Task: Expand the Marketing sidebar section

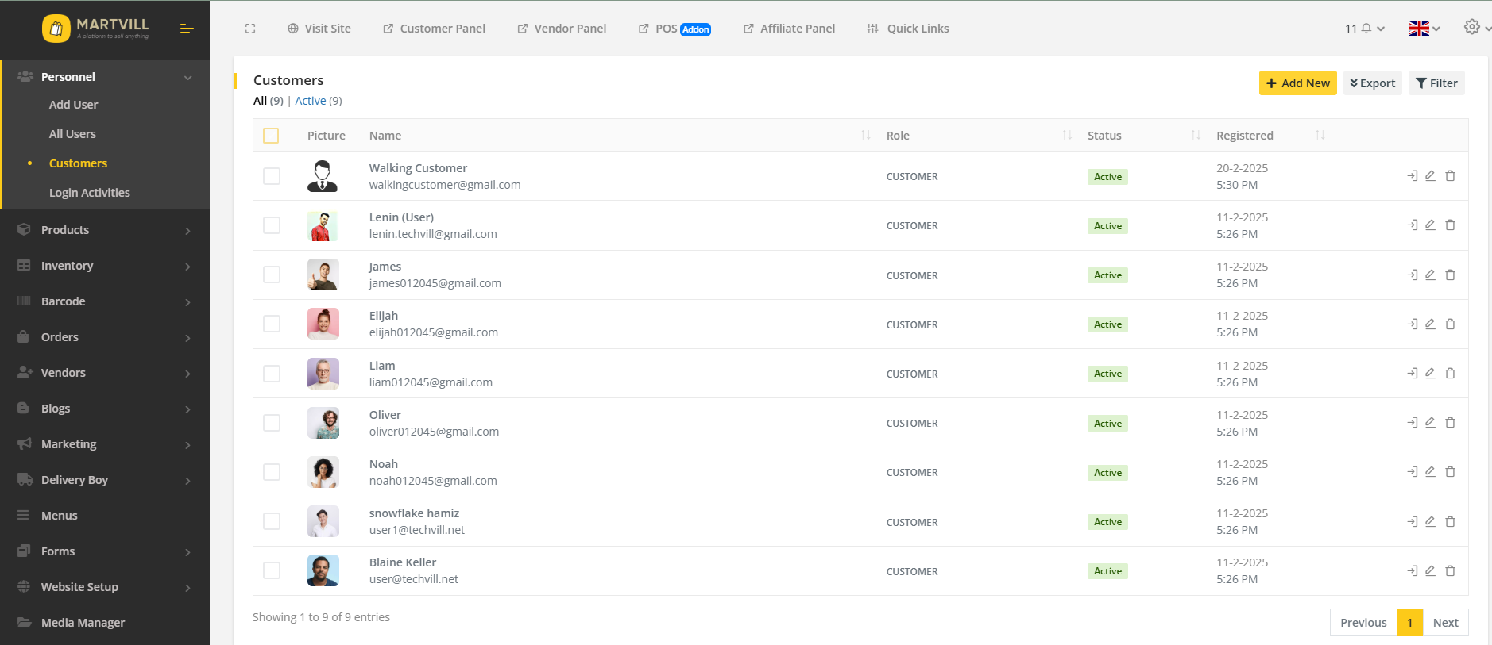Action: click(105, 444)
